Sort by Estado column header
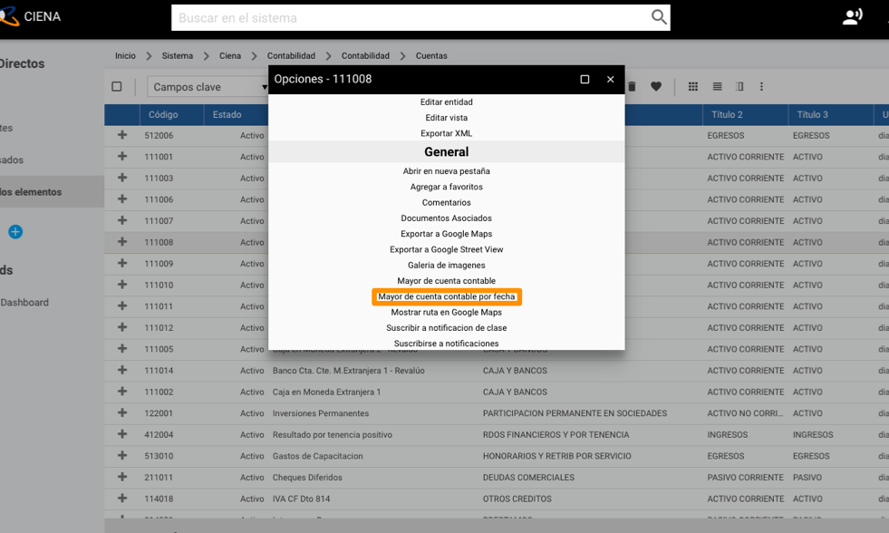The height and width of the screenshot is (533, 889). coord(227,114)
